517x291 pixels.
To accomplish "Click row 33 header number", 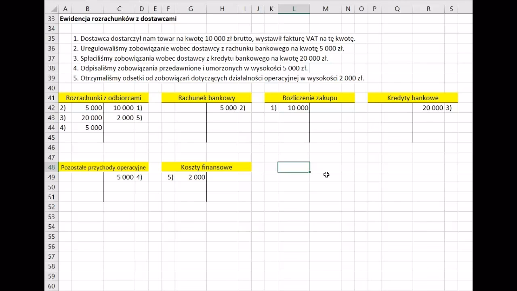I will tap(51, 19).
